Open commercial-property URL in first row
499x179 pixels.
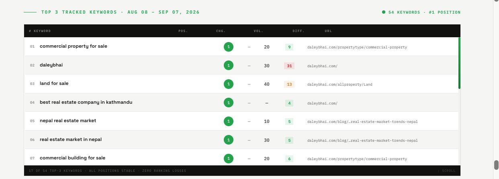click(x=357, y=47)
